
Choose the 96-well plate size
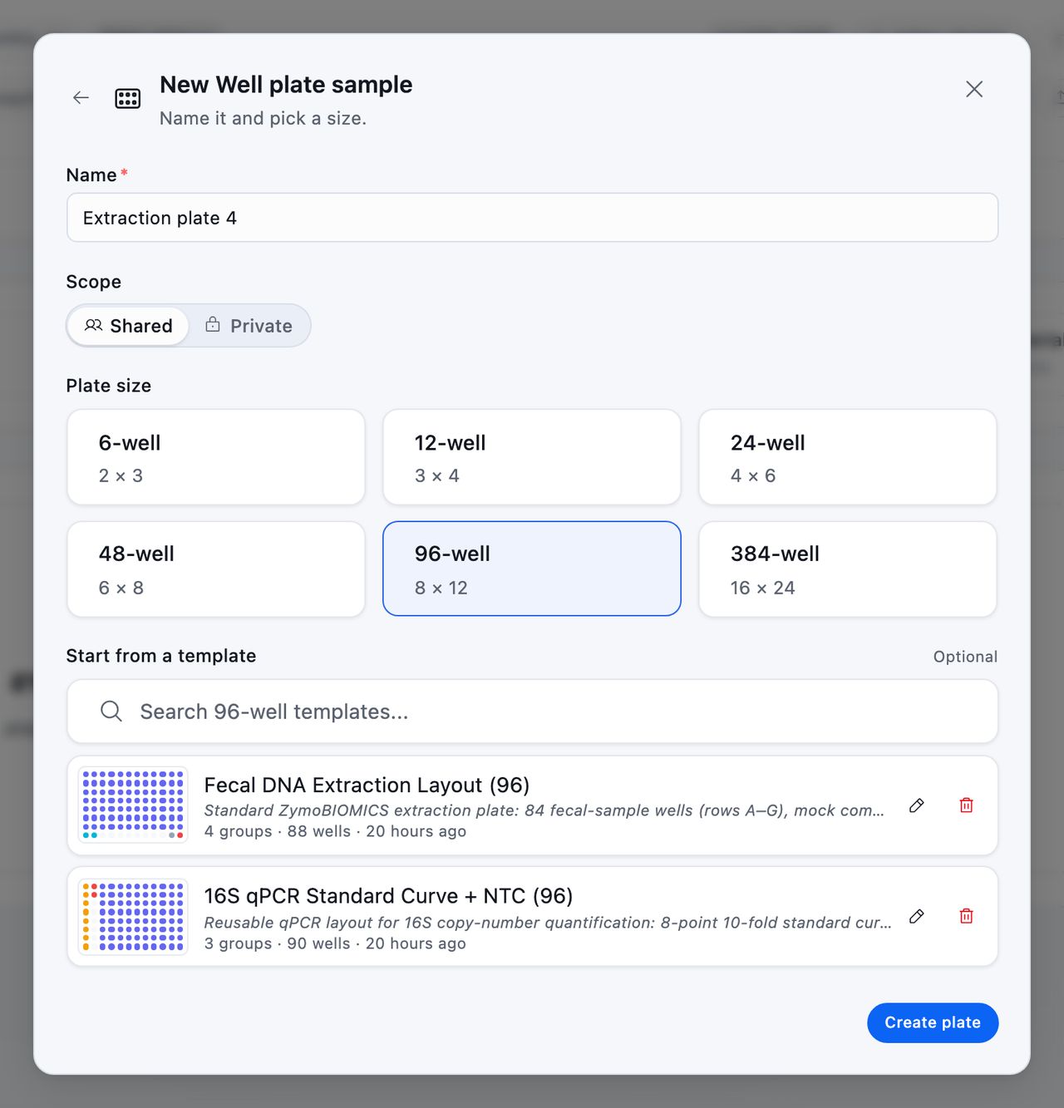532,569
